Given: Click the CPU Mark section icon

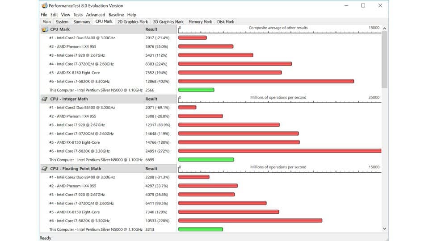Looking at the screenshot, I should [45, 29].
